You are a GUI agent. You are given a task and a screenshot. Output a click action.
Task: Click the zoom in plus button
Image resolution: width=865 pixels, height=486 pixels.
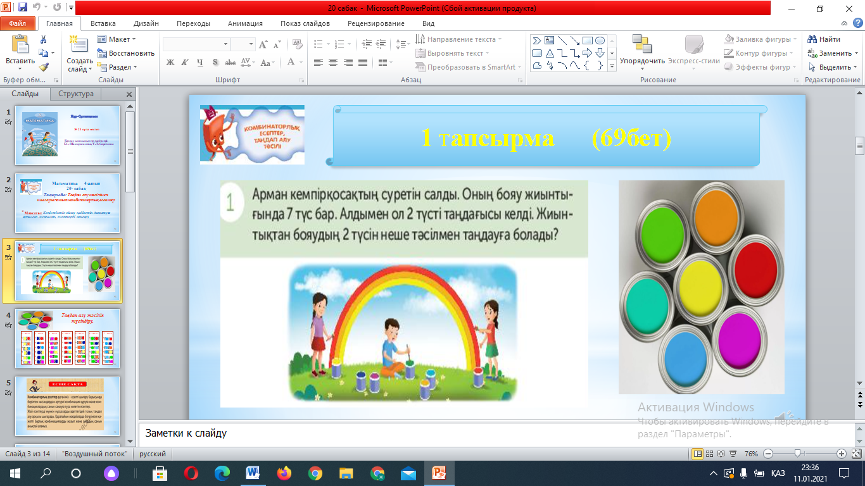click(841, 454)
